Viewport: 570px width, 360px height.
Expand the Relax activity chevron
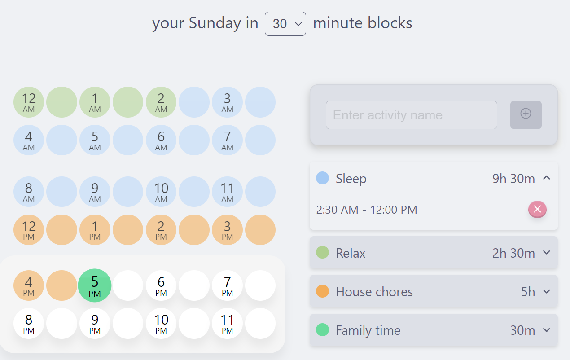(546, 253)
